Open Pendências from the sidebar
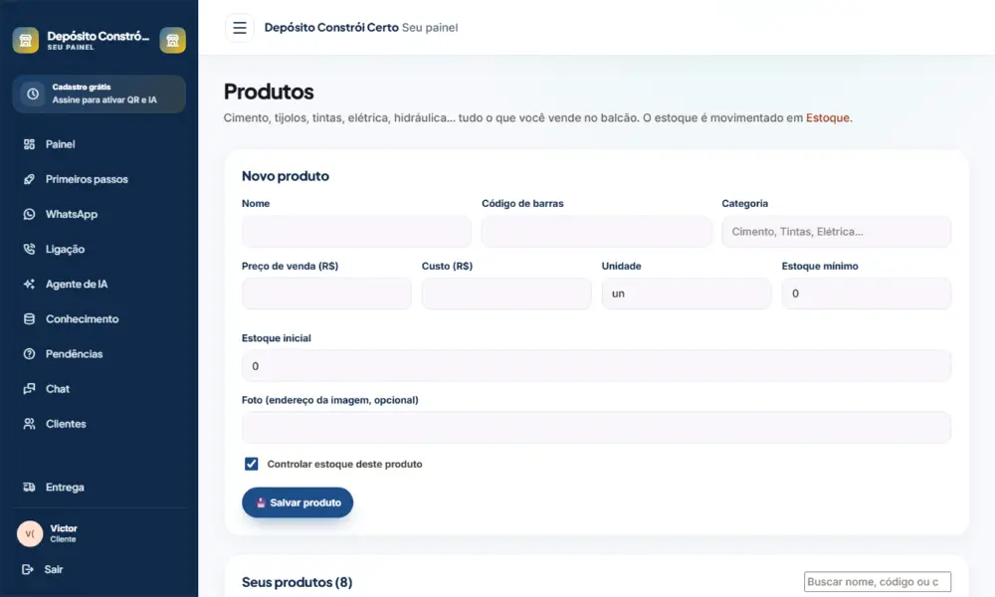 [x=99, y=353]
